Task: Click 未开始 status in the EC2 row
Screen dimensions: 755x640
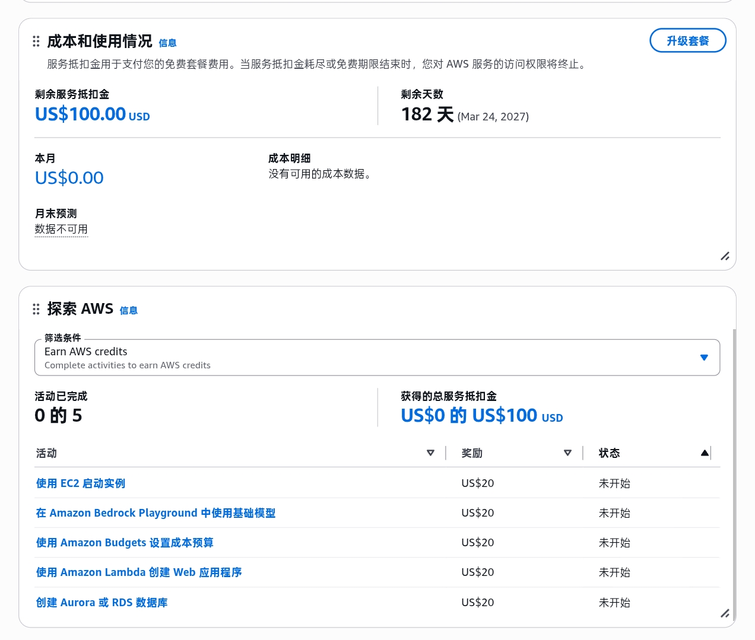Action: [x=614, y=483]
